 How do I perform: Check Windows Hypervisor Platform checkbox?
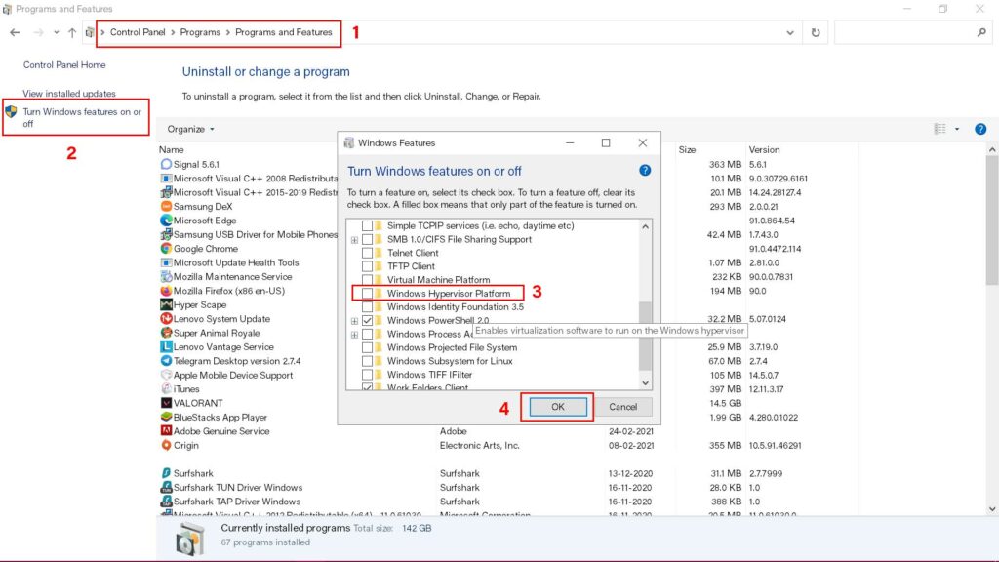coord(367,293)
